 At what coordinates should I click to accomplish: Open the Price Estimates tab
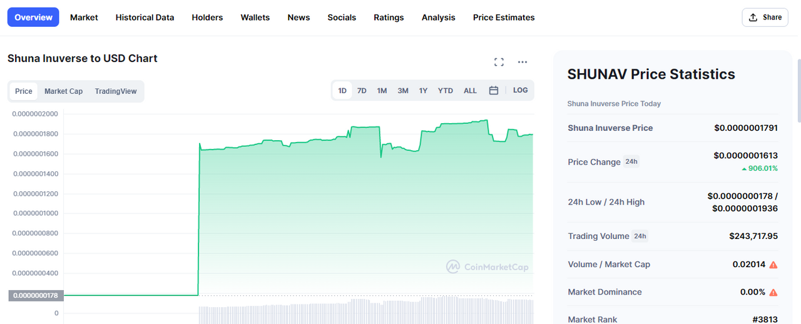pos(504,18)
